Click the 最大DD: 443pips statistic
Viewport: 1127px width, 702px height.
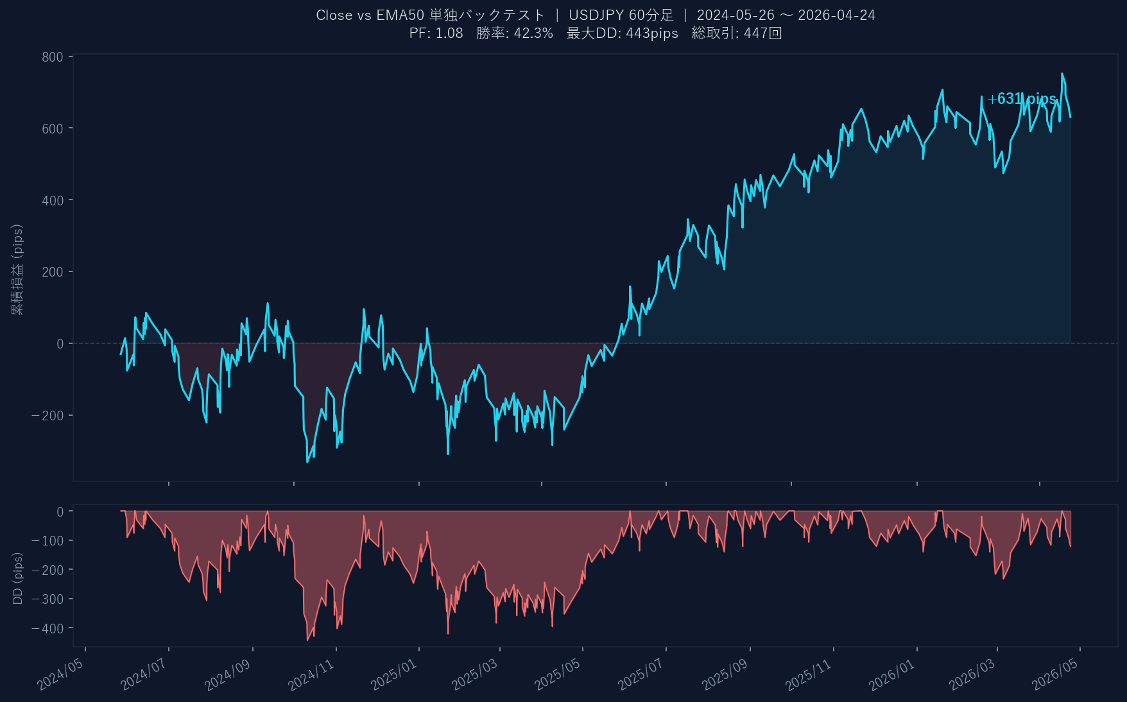pos(622,33)
